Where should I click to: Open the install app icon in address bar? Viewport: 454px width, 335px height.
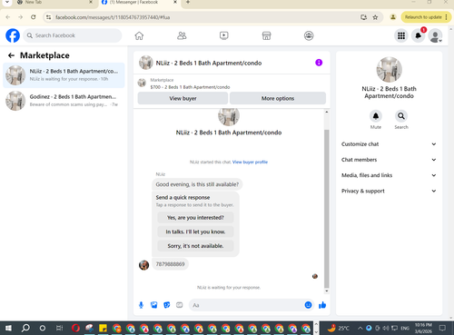[x=364, y=17]
